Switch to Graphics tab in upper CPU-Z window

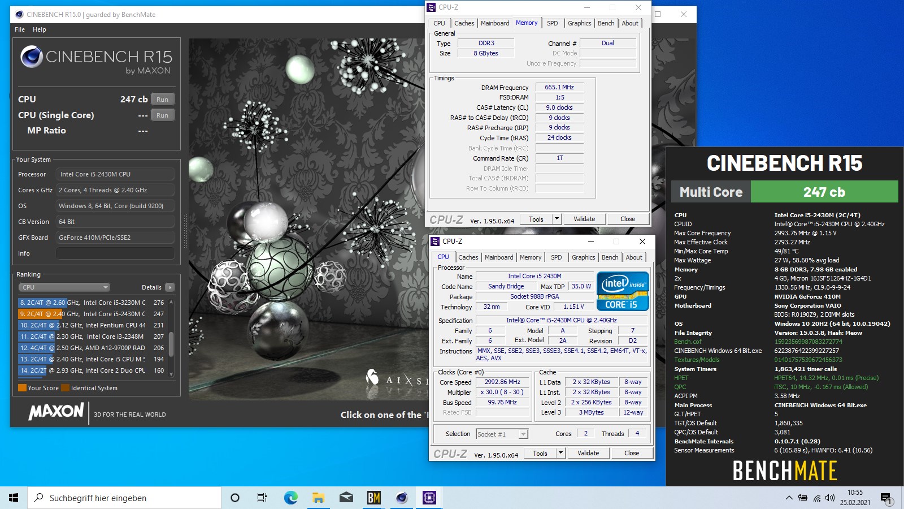point(580,23)
